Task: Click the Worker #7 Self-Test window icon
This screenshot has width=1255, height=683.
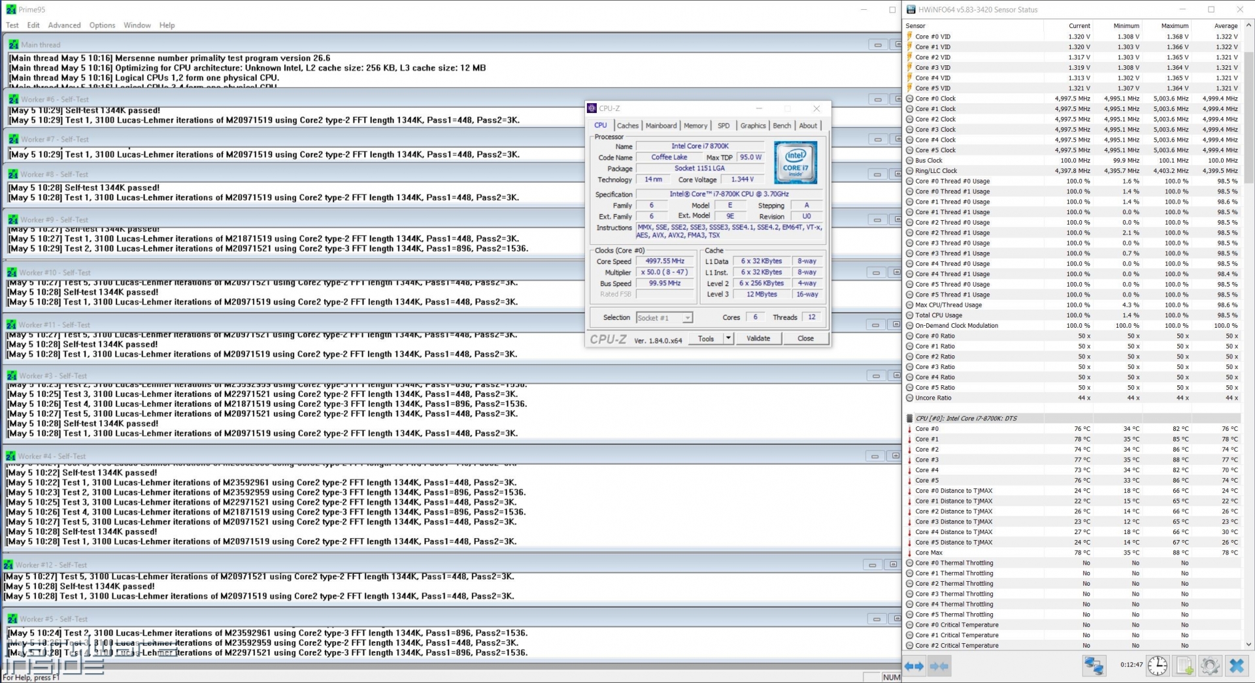Action: coord(14,139)
